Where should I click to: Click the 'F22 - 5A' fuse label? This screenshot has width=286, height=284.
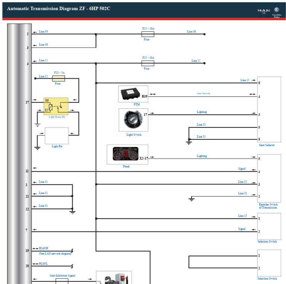tap(59, 72)
